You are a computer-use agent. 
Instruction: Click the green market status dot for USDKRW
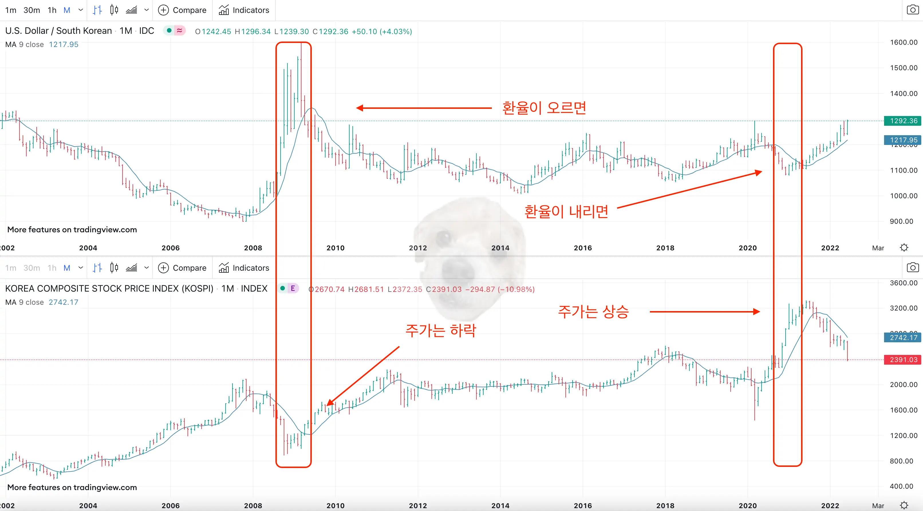coord(168,31)
